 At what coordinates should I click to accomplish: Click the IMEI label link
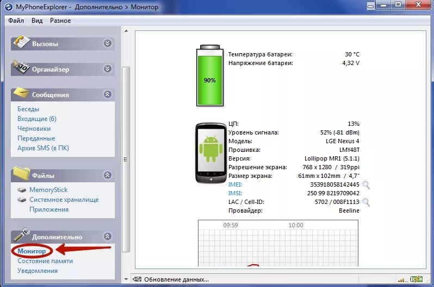point(235,184)
